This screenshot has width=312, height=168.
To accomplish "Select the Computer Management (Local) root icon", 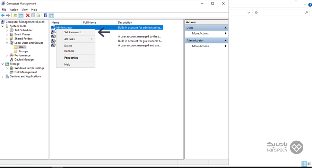I will [3, 22].
